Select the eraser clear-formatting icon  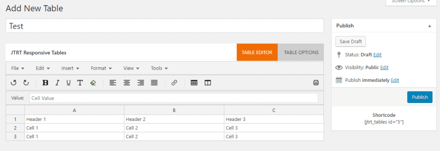[93, 83]
